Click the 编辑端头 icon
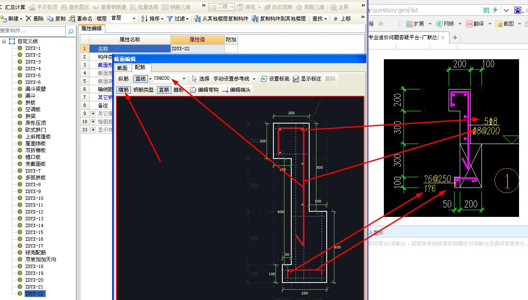This screenshot has width=528, height=300. pyautogui.click(x=225, y=90)
